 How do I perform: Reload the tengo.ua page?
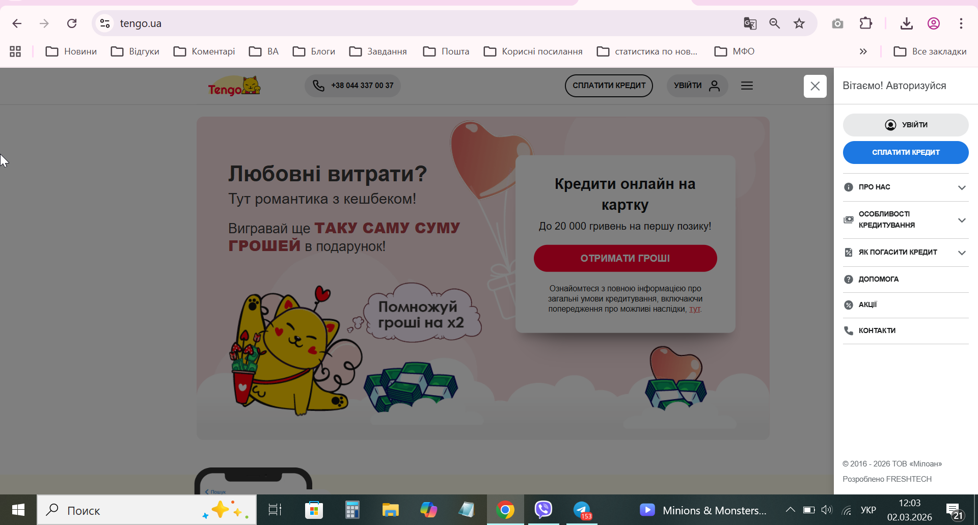(x=72, y=23)
